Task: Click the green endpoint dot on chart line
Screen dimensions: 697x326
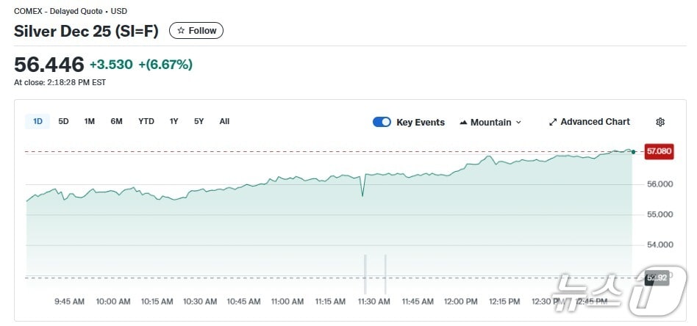Action: point(633,151)
